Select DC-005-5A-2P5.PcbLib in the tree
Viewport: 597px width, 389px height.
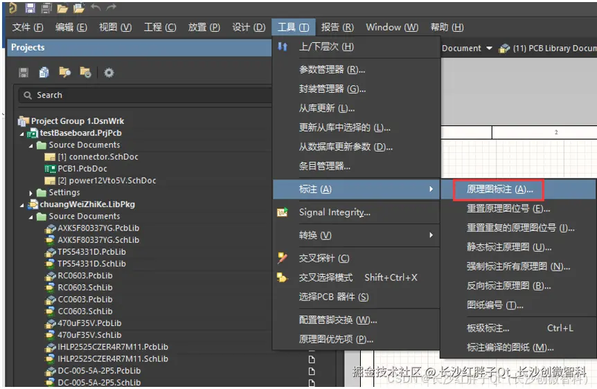click(99, 371)
